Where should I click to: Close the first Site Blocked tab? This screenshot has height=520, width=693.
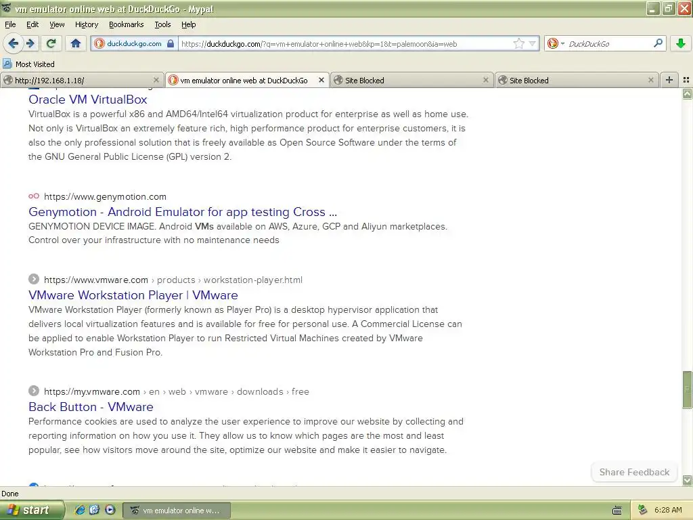coord(486,80)
